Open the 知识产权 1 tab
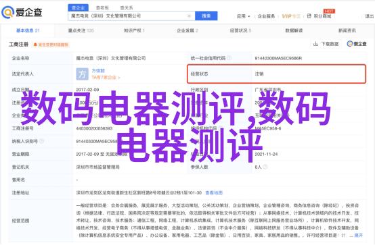 point(134,30)
